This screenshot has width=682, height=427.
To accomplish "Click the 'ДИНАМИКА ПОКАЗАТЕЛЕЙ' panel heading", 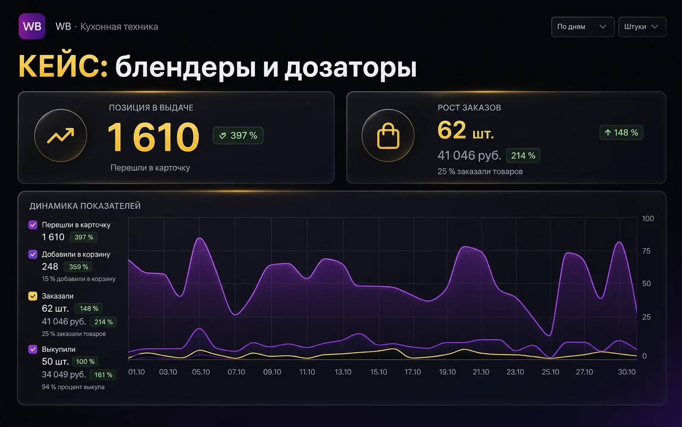I will pos(85,206).
